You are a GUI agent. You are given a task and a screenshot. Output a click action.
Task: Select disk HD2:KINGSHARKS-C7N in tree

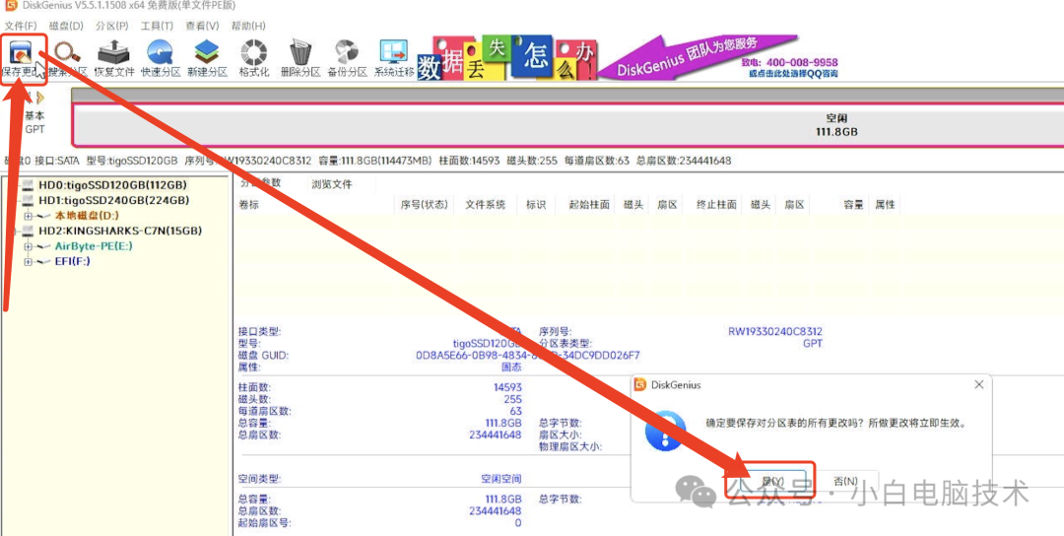(120, 231)
